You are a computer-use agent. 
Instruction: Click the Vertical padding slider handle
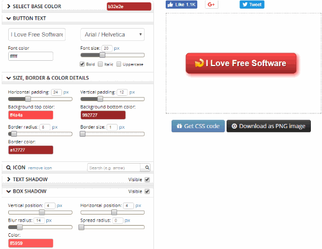pyautogui.click(x=100, y=99)
